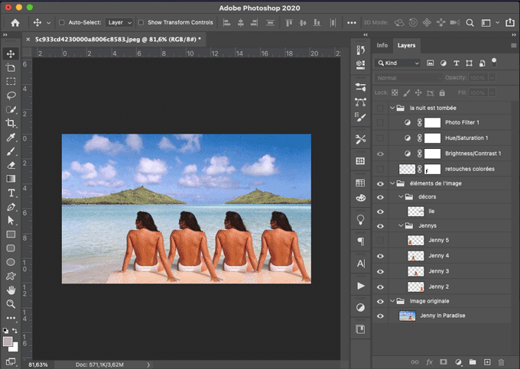Click the foreground color swatch
Screen dimensions: 520x369
coord(8,341)
